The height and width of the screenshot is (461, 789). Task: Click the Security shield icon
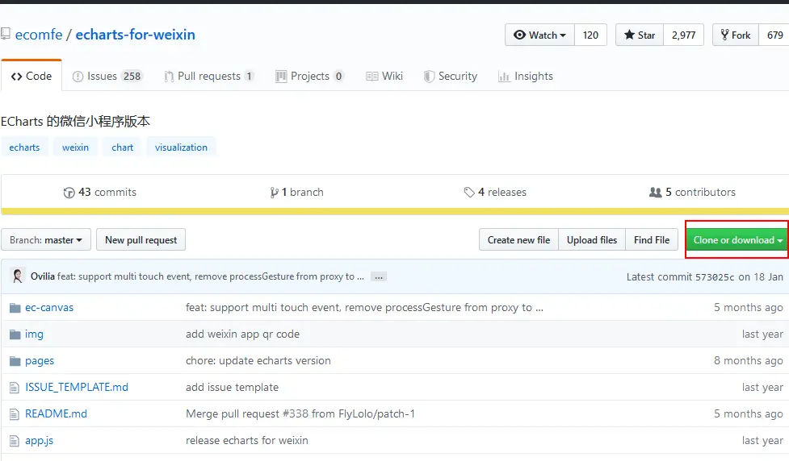point(429,77)
